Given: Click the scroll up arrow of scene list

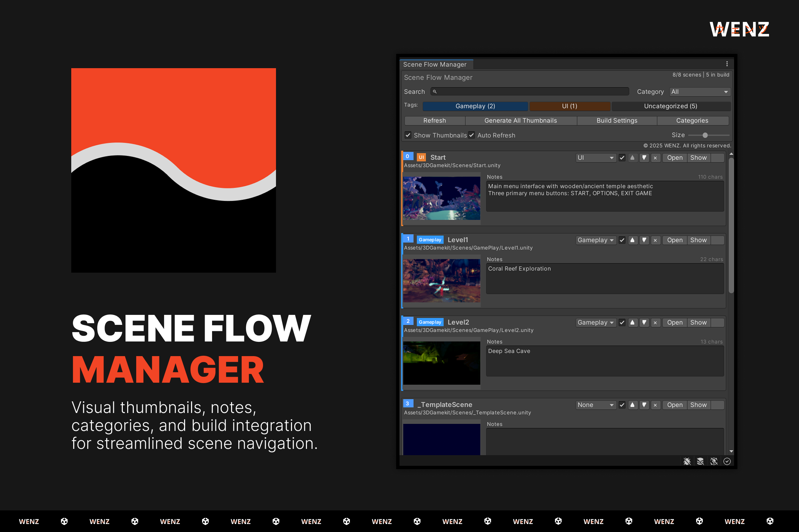Looking at the screenshot, I should pyautogui.click(x=731, y=154).
